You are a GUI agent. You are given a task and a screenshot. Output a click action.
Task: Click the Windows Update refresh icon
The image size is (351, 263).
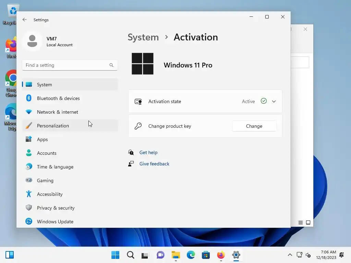tap(29, 221)
